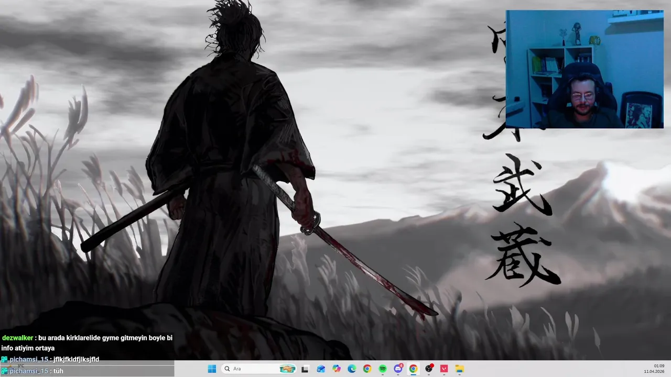
Task: Open Spotify from the taskbar
Action: [383, 369]
